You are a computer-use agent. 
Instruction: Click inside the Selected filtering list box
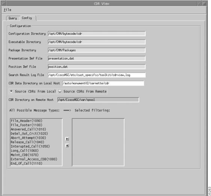click(98, 142)
